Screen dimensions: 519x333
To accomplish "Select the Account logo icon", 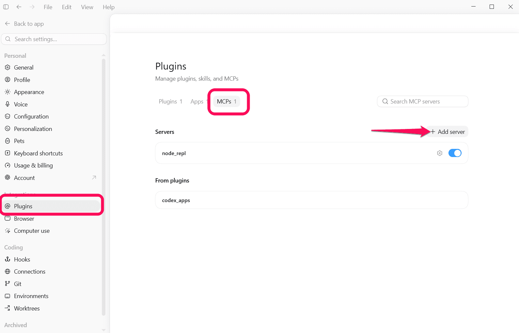I will tap(8, 178).
